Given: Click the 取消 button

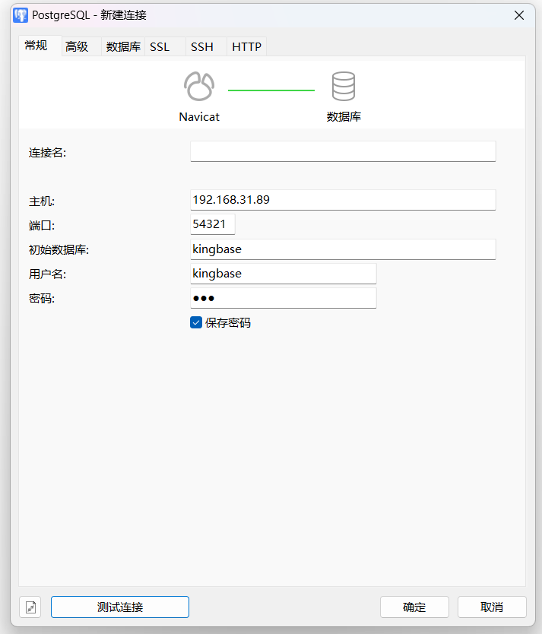Looking at the screenshot, I should click(x=492, y=607).
